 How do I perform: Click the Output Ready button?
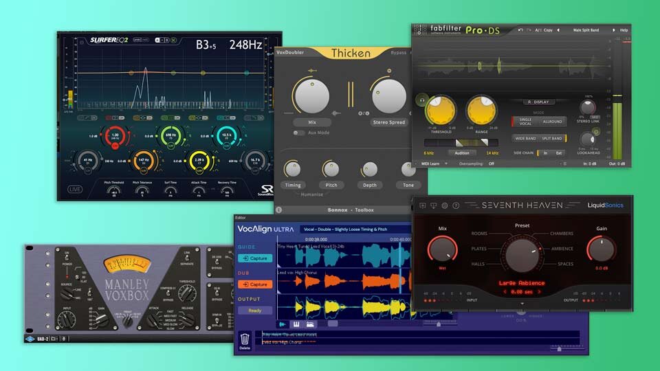pyautogui.click(x=254, y=311)
